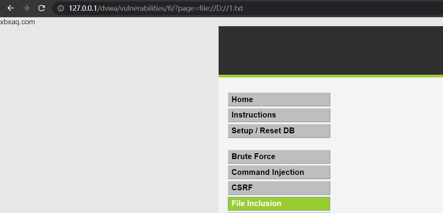Select the Brute Force vulnerability page

[x=279, y=157]
